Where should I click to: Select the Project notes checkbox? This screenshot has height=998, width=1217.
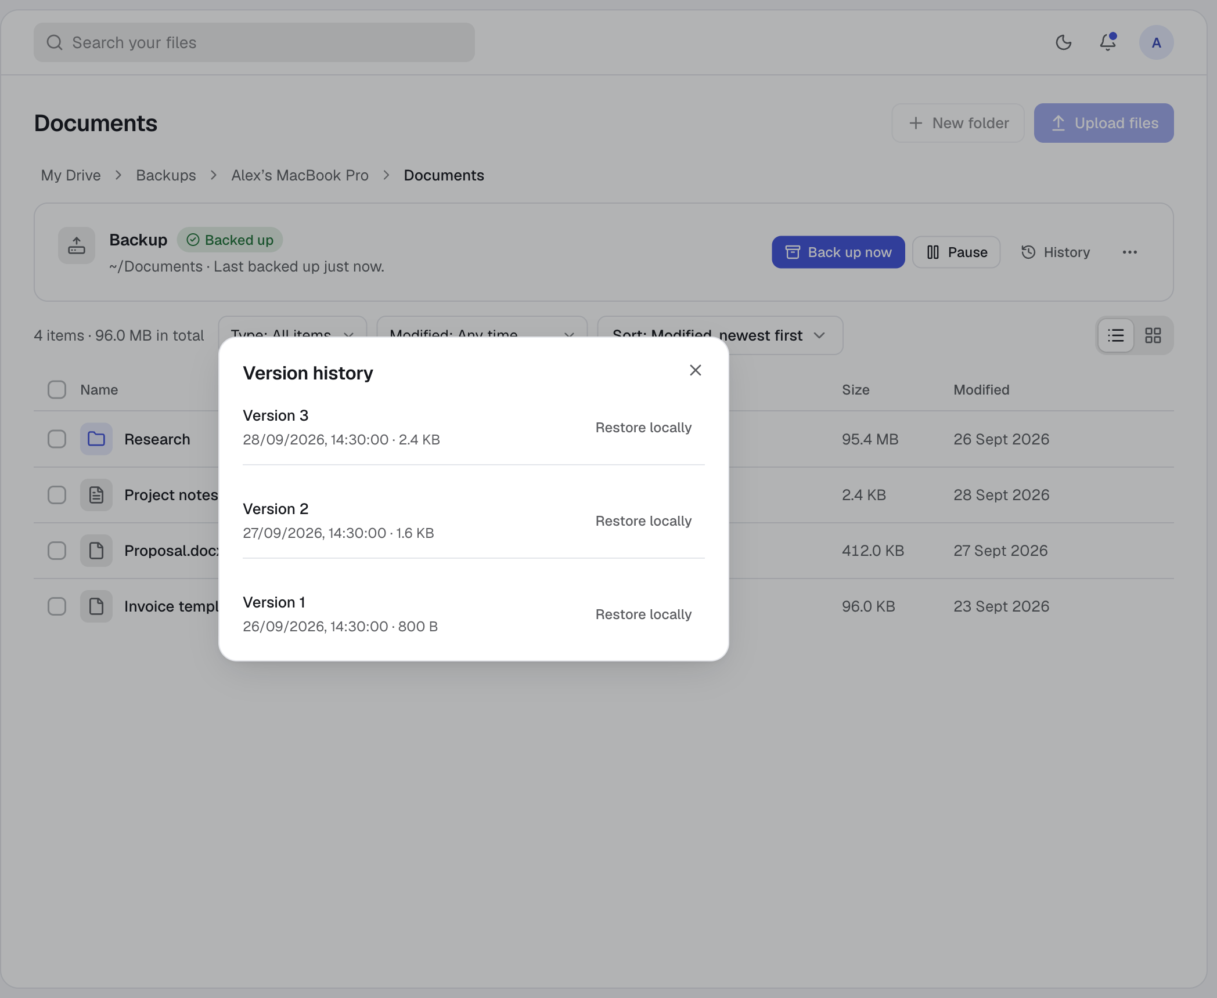pyautogui.click(x=57, y=495)
